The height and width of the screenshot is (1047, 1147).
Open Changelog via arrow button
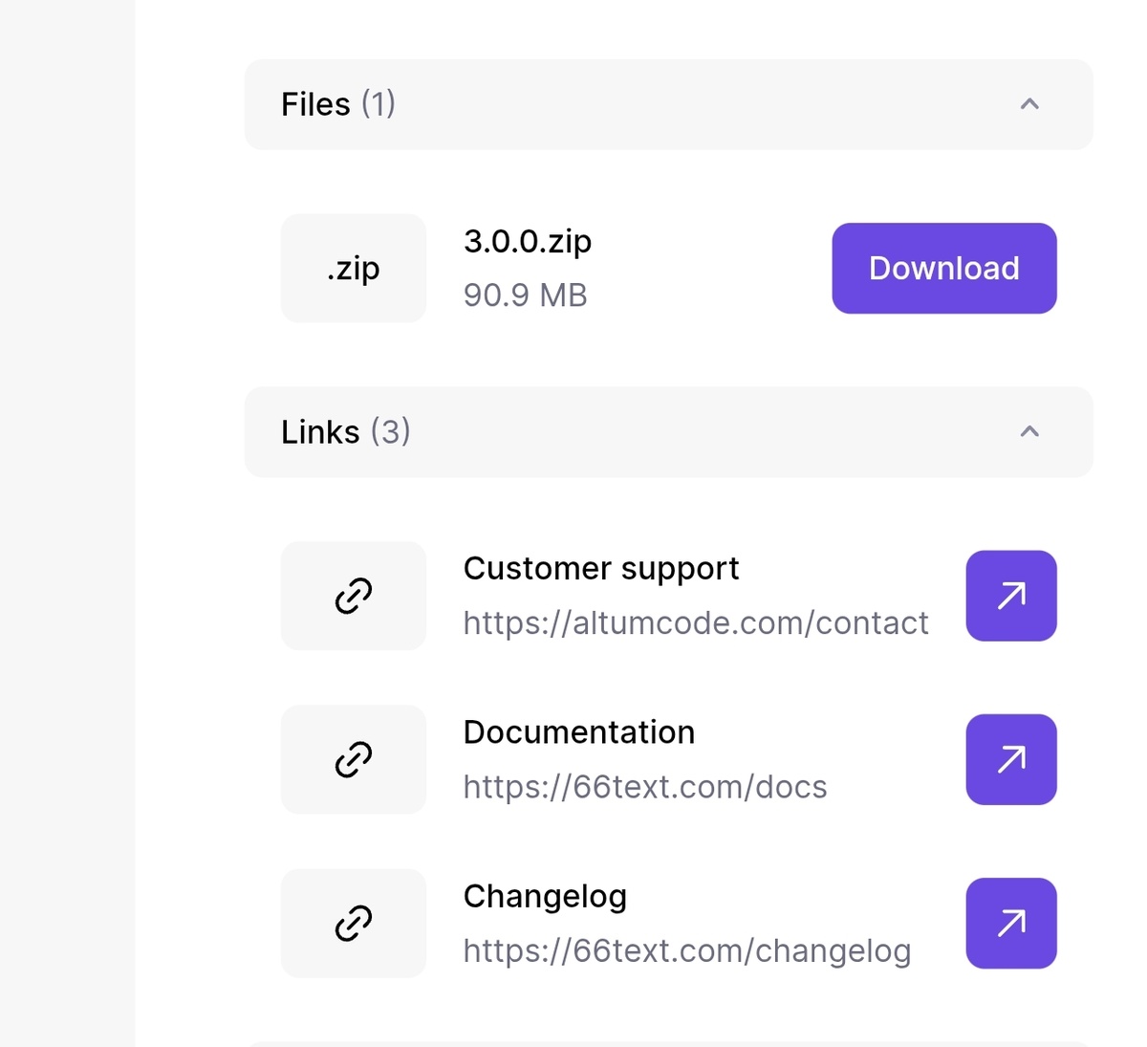(1010, 924)
